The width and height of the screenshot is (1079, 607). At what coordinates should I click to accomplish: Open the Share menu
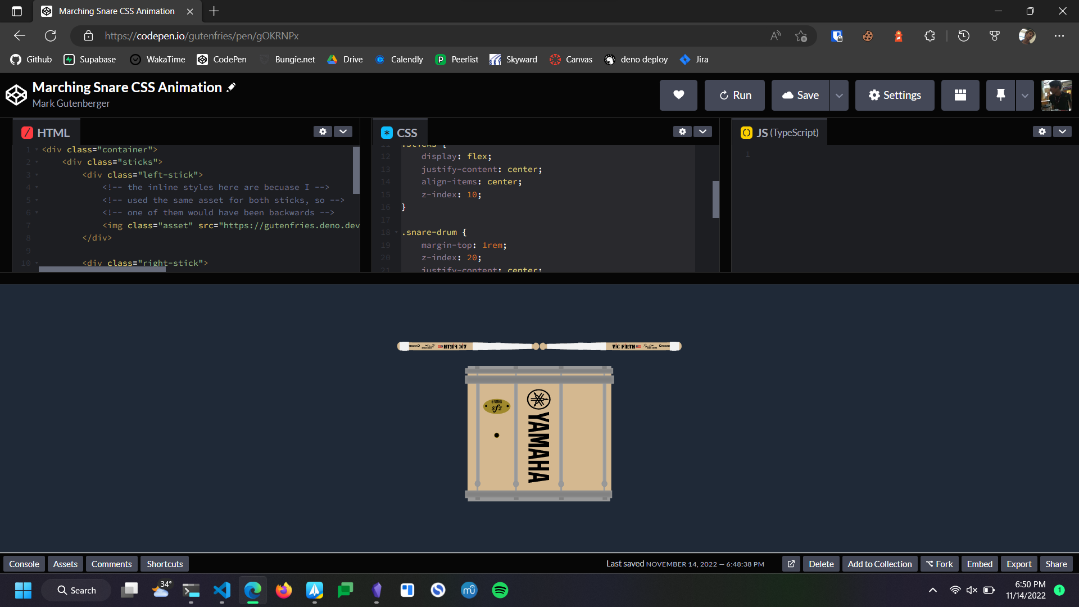[1057, 564]
